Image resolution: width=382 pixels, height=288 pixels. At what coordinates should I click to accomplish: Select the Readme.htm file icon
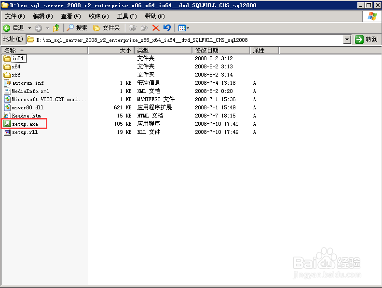[7, 116]
